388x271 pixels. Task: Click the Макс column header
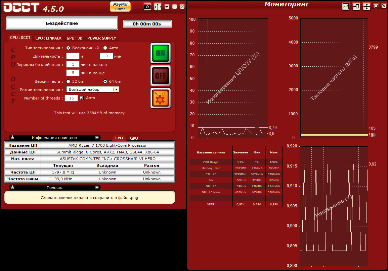click(x=274, y=152)
